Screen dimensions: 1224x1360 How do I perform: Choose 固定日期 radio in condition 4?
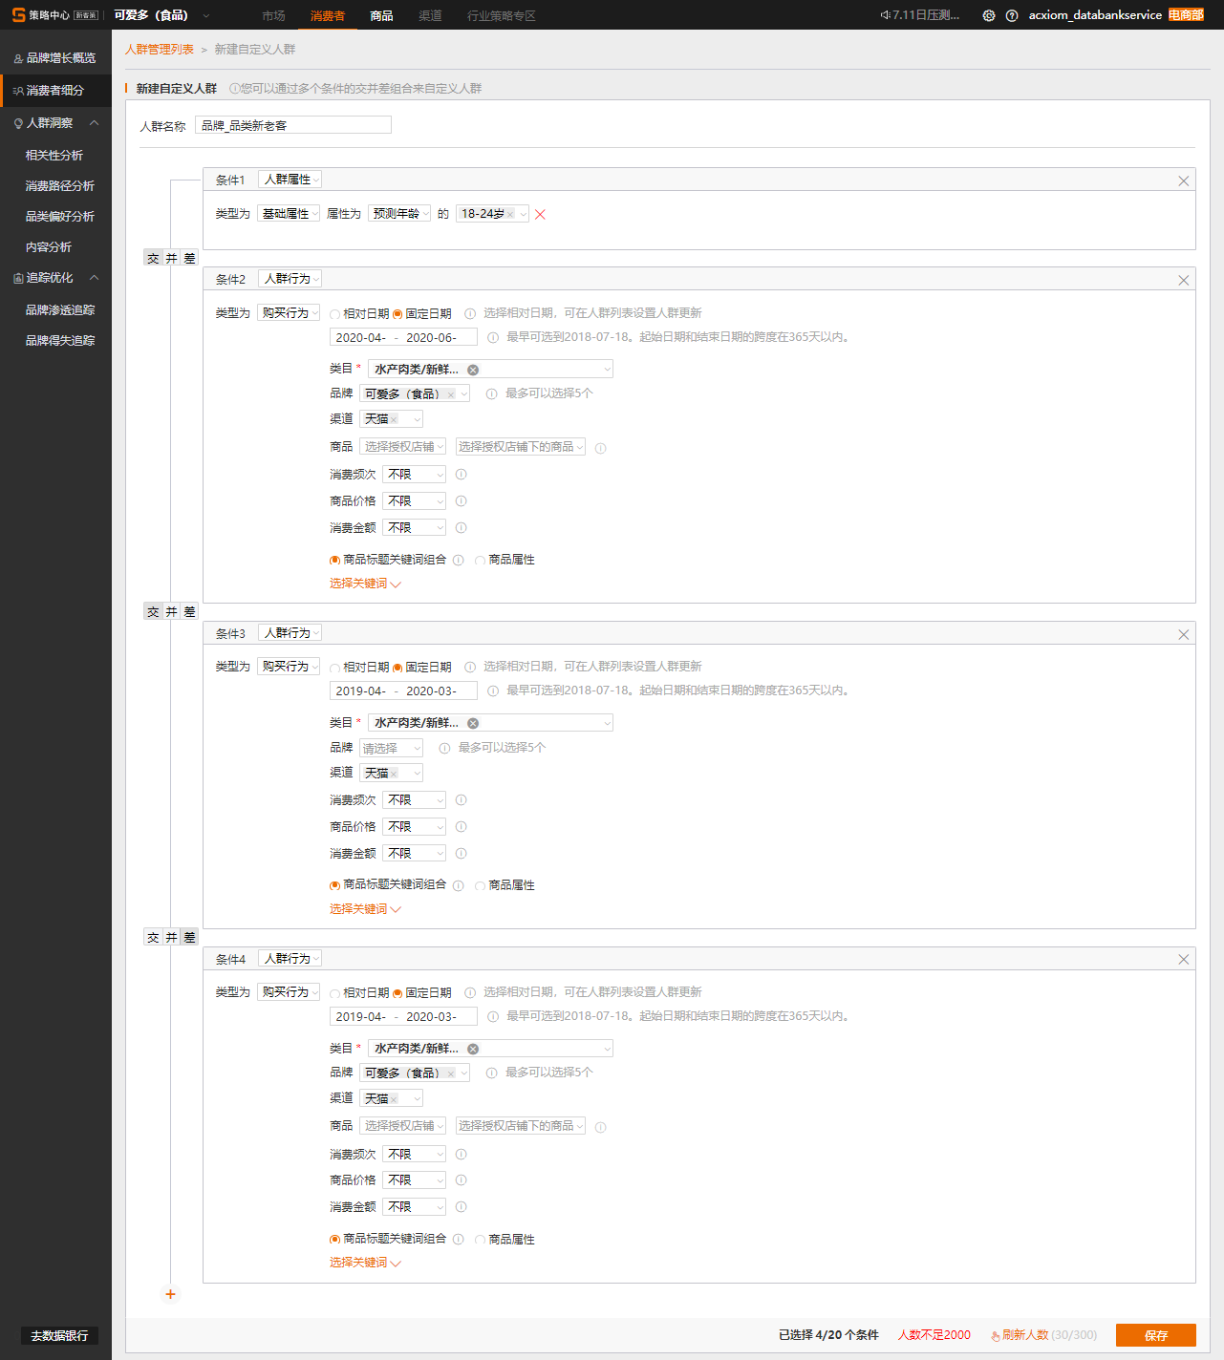(x=397, y=993)
